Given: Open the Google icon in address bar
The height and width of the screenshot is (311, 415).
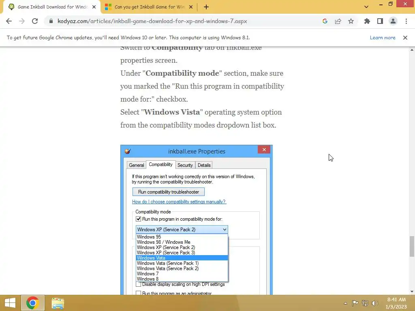Looking at the screenshot, I should point(325,21).
